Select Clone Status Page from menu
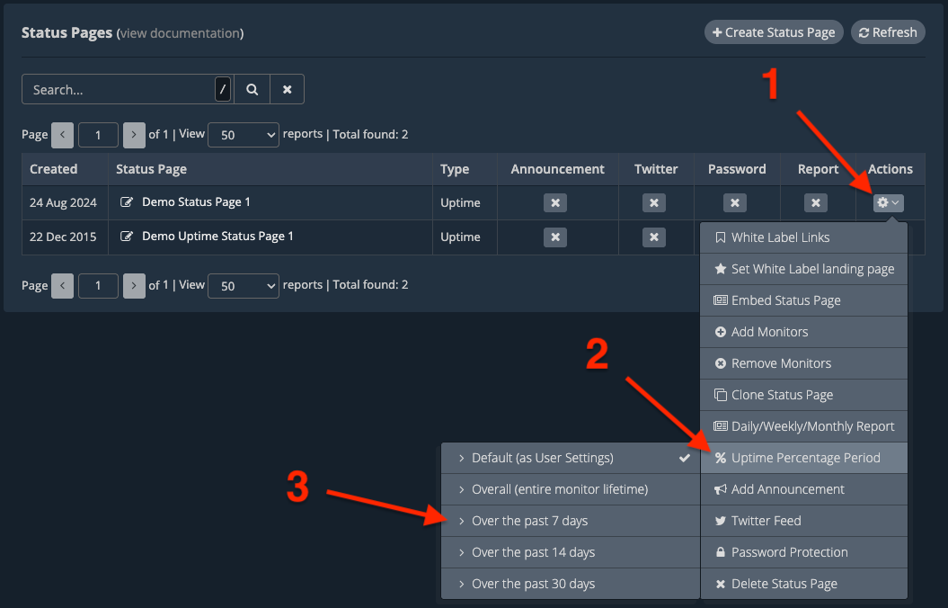The image size is (948, 608). pyautogui.click(x=782, y=395)
